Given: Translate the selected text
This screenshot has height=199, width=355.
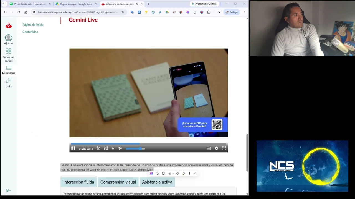Looking at the screenshot, I should (169, 174).
